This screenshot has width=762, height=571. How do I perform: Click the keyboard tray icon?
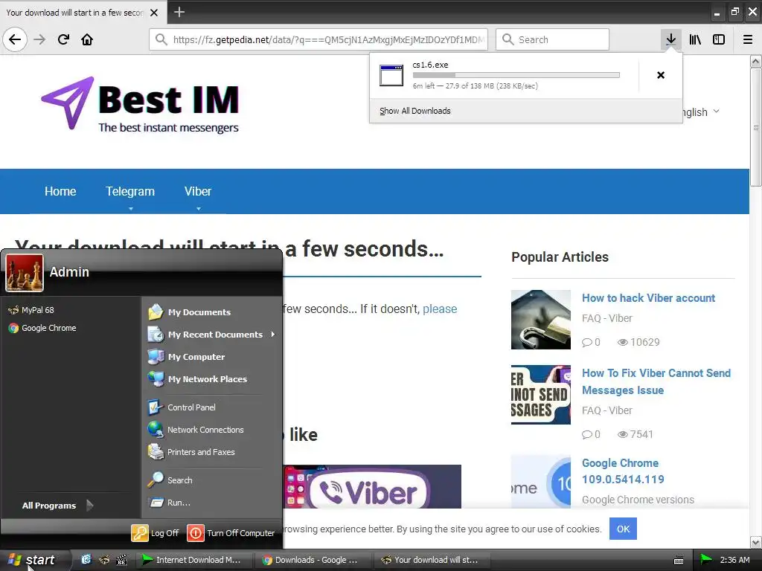679,561
